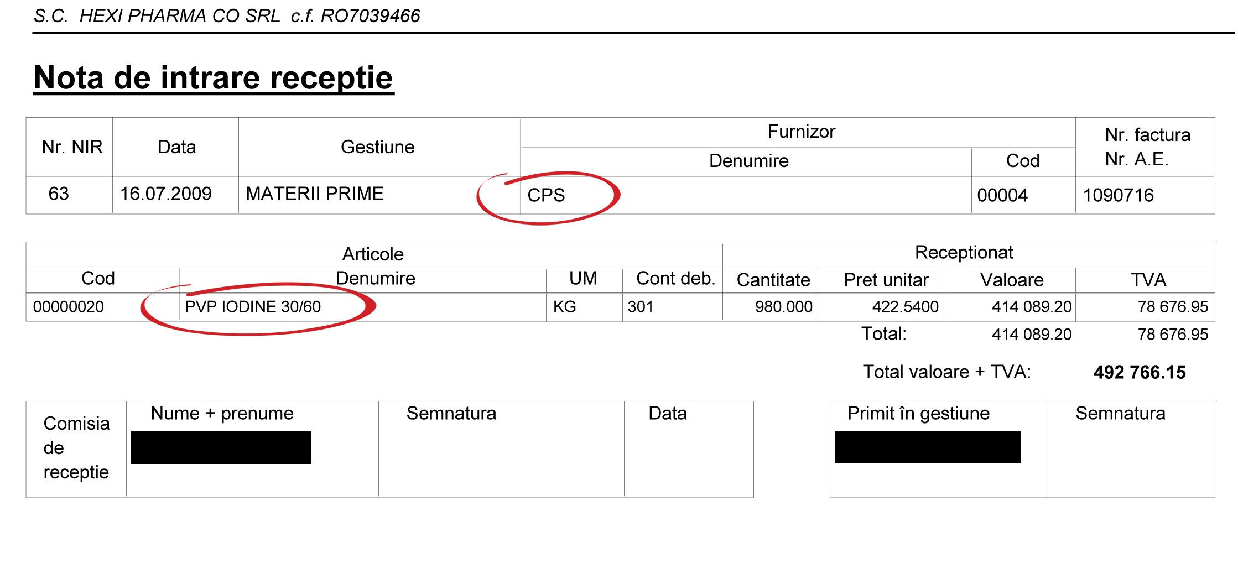1238x574 pixels.
Task: Click invoice number 1090716
Action: [x=1118, y=195]
